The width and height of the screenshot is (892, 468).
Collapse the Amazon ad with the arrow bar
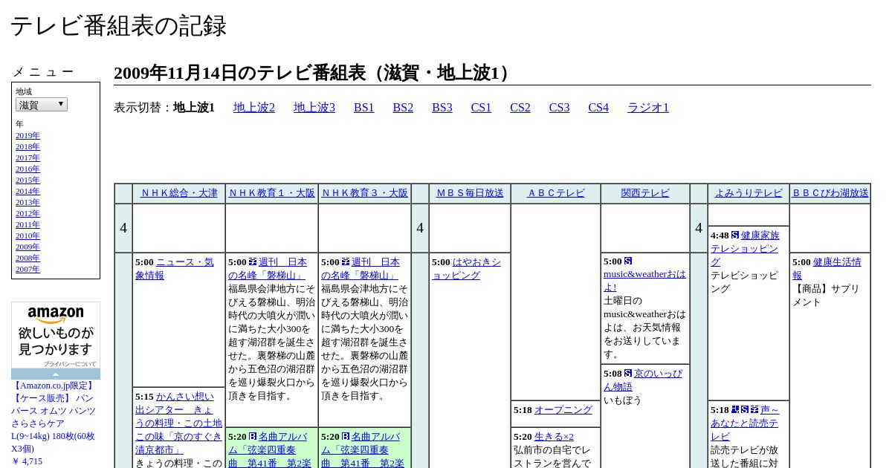(56, 374)
